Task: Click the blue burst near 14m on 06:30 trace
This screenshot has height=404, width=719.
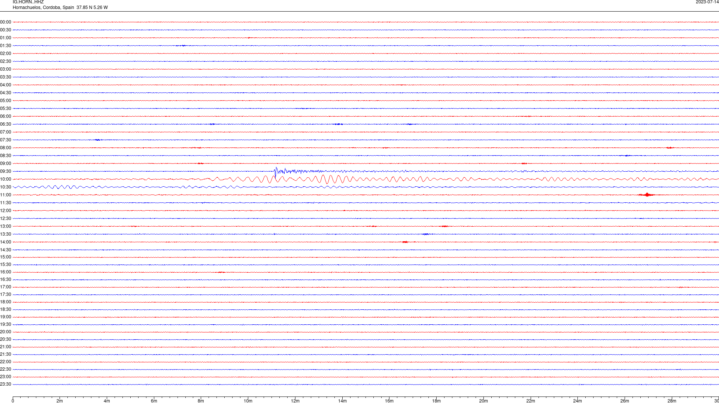Action: click(x=339, y=124)
